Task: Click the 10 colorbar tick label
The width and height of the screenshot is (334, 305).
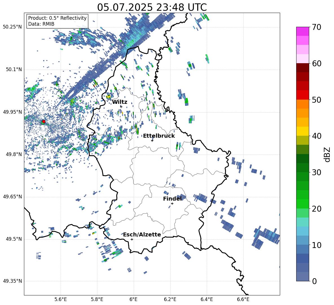Action: coord(317,245)
